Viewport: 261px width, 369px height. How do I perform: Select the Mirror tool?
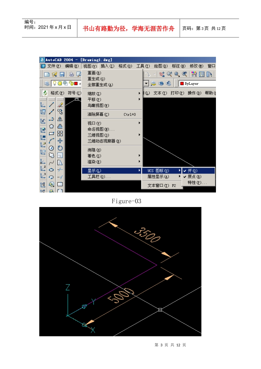coord(60,119)
